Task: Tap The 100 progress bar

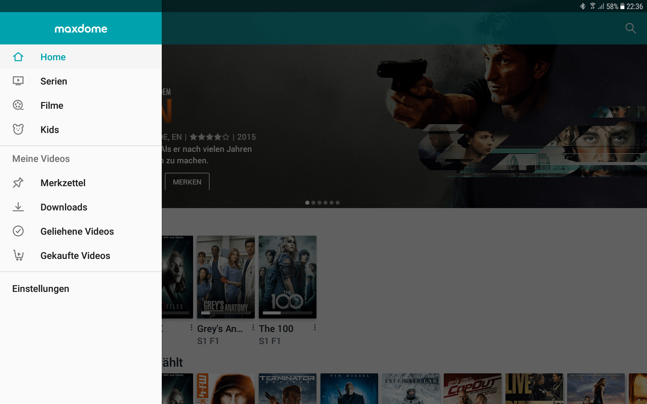Action: [x=287, y=313]
